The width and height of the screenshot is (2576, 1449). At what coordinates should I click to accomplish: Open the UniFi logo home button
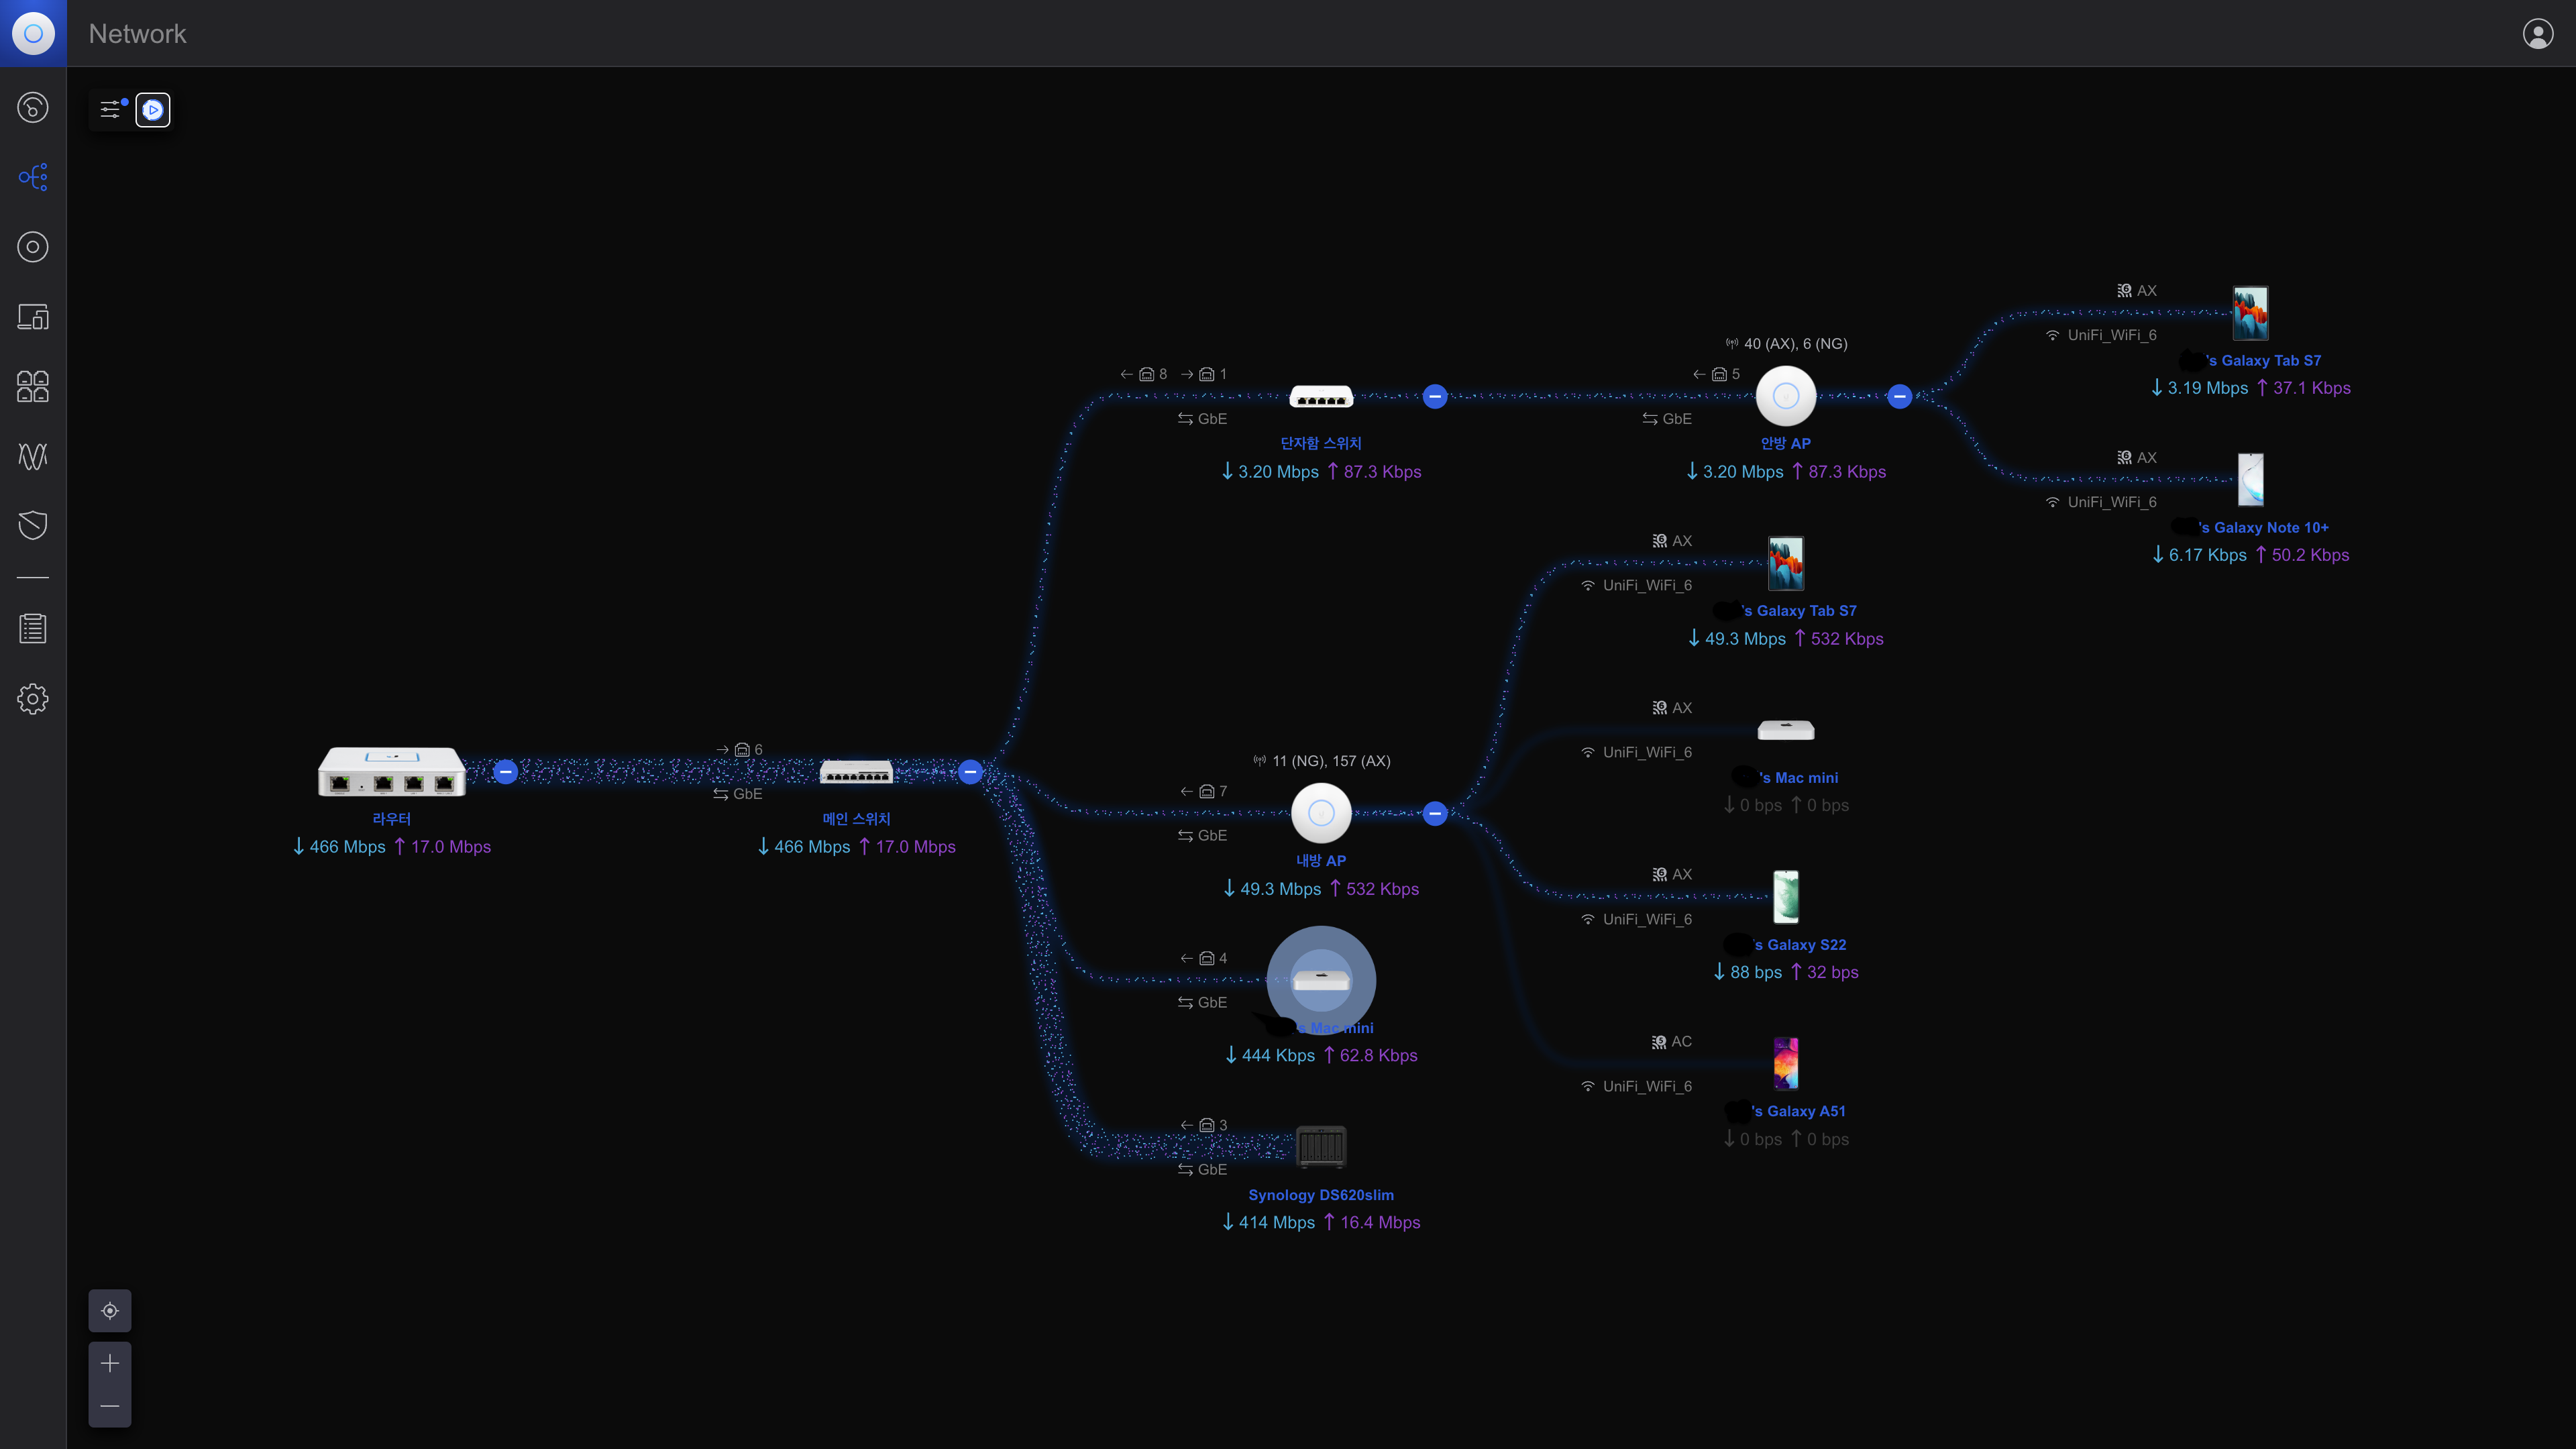tap(33, 33)
